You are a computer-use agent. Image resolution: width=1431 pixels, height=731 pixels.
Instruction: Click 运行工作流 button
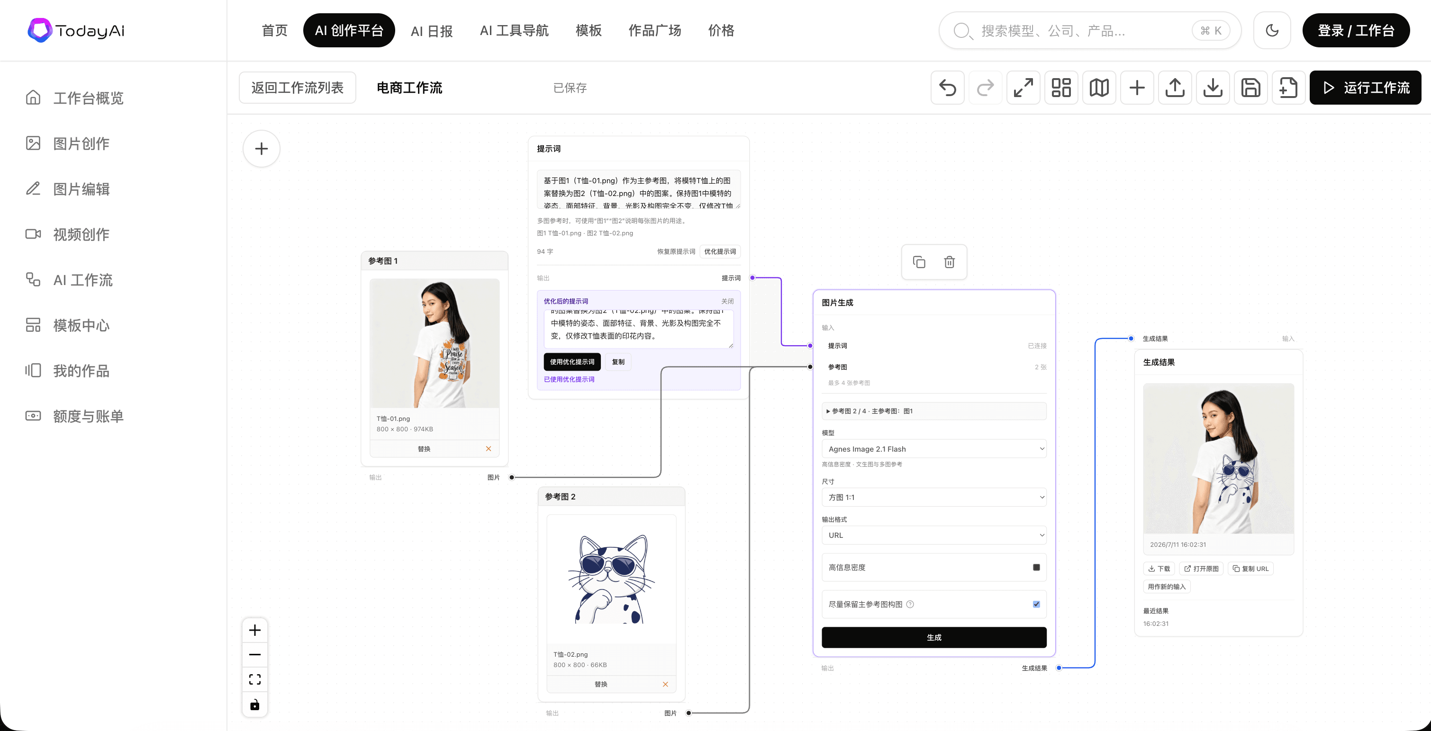click(x=1366, y=88)
